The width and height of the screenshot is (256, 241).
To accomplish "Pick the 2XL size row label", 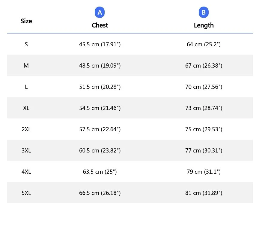I will tap(26, 129).
